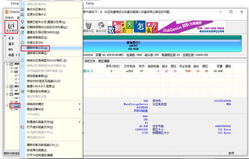This screenshot has height=159, width=249.
Task: Close the disk side panel with the small X
Action: pyautogui.click(x=5, y=36)
